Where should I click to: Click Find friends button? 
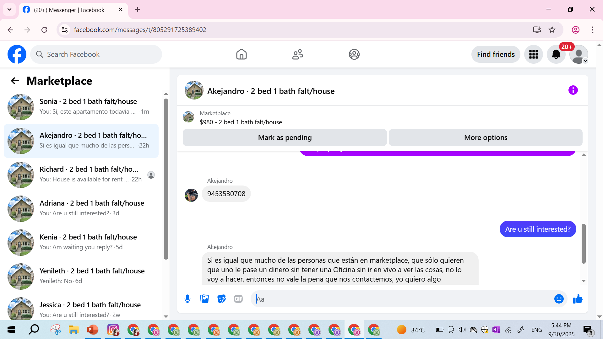(496, 54)
